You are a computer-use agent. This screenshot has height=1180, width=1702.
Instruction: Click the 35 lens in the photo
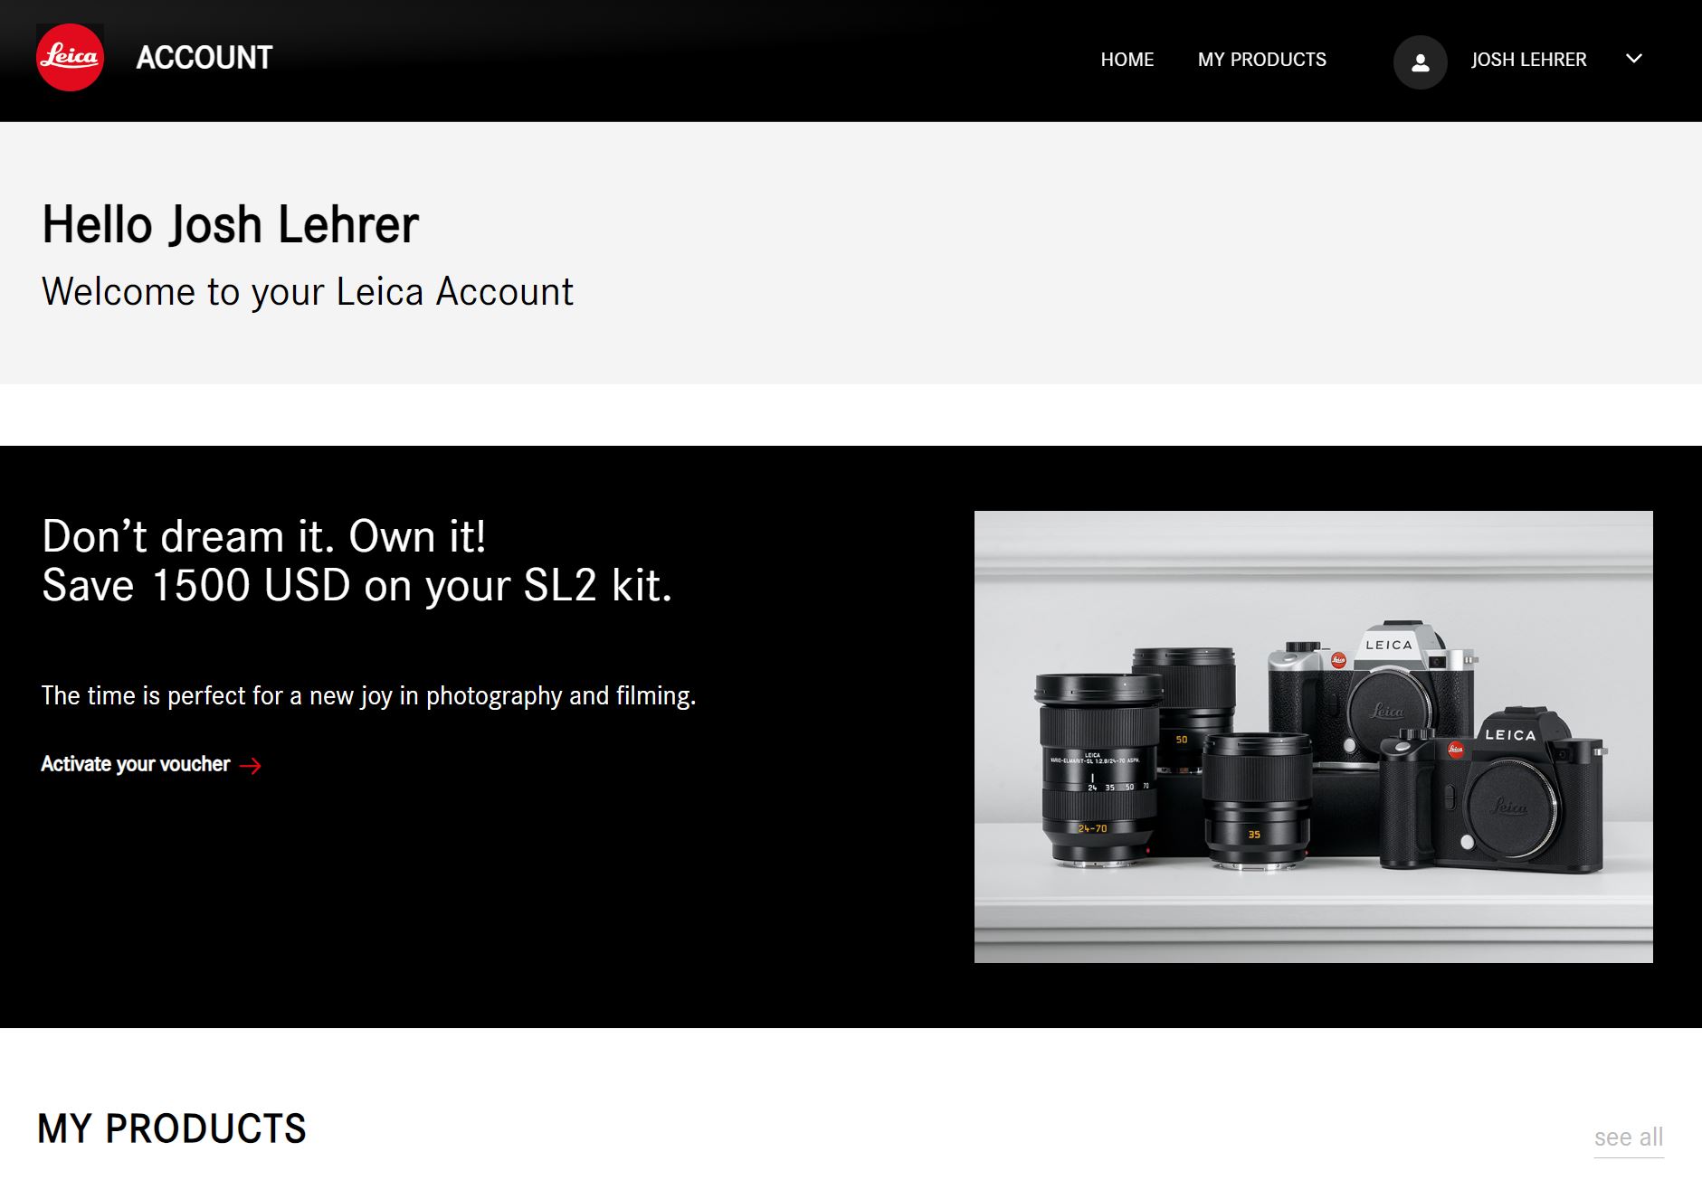click(1257, 801)
